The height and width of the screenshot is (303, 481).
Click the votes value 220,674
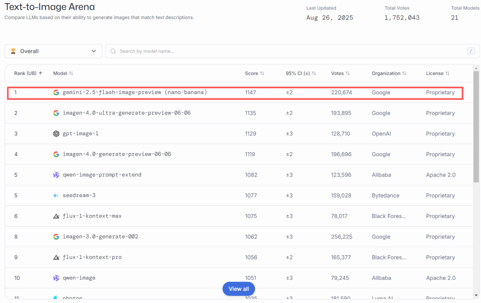click(x=342, y=93)
